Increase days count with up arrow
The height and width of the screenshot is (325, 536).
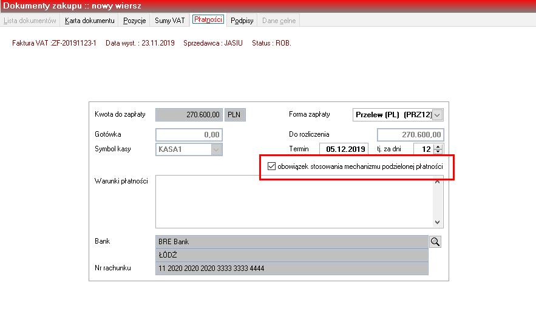438,147
